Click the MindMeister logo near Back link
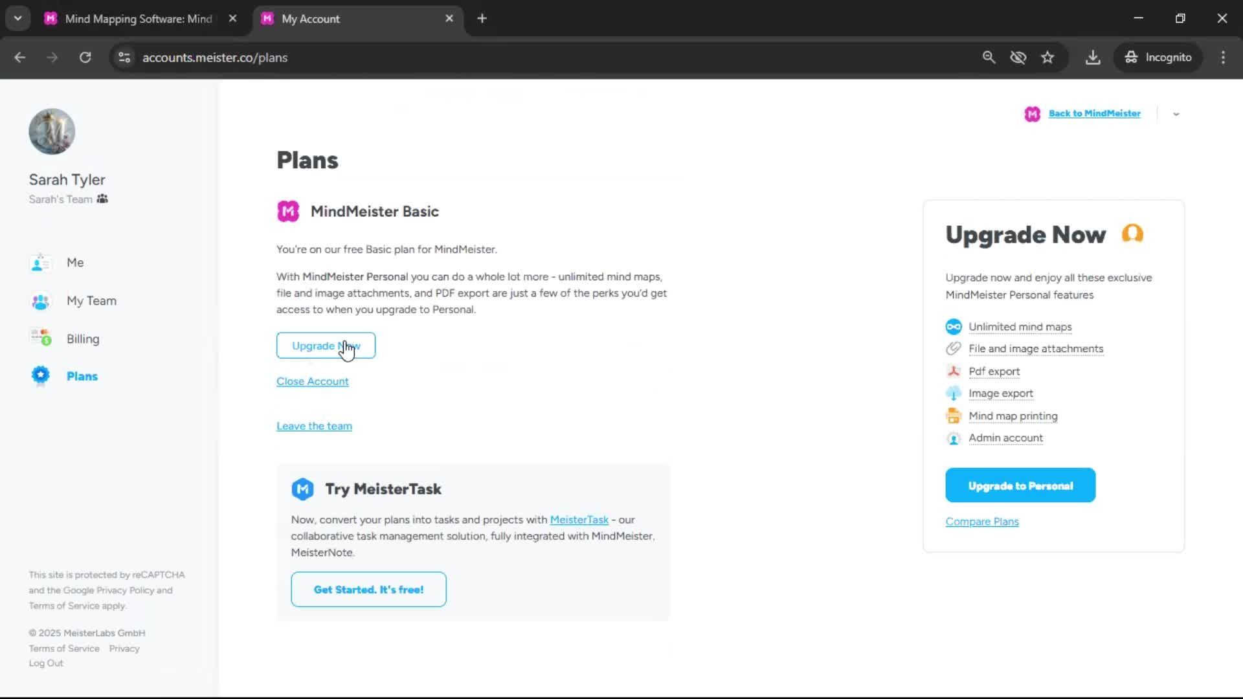 click(x=1032, y=114)
